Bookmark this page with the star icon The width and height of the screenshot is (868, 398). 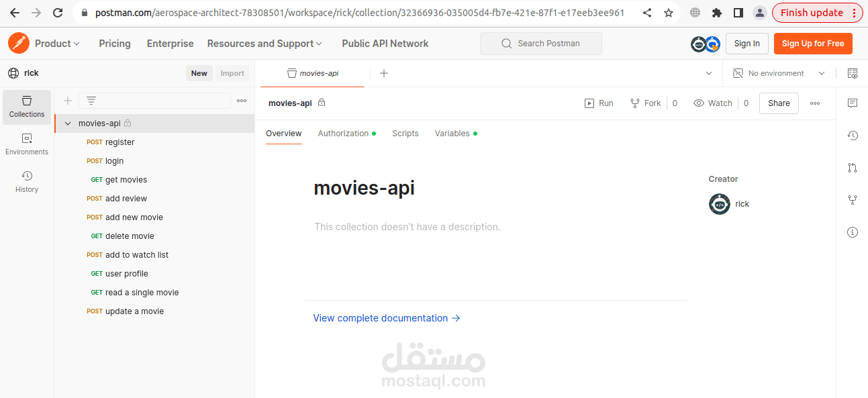669,13
